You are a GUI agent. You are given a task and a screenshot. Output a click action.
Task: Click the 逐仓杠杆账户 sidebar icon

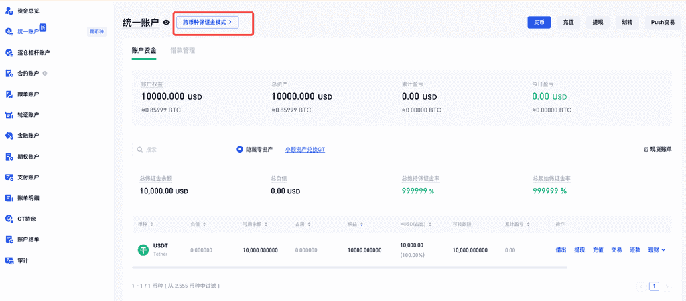tap(9, 52)
